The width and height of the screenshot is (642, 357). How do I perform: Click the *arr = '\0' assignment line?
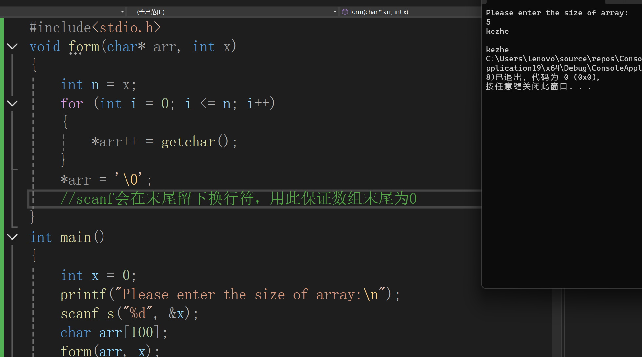coord(106,180)
